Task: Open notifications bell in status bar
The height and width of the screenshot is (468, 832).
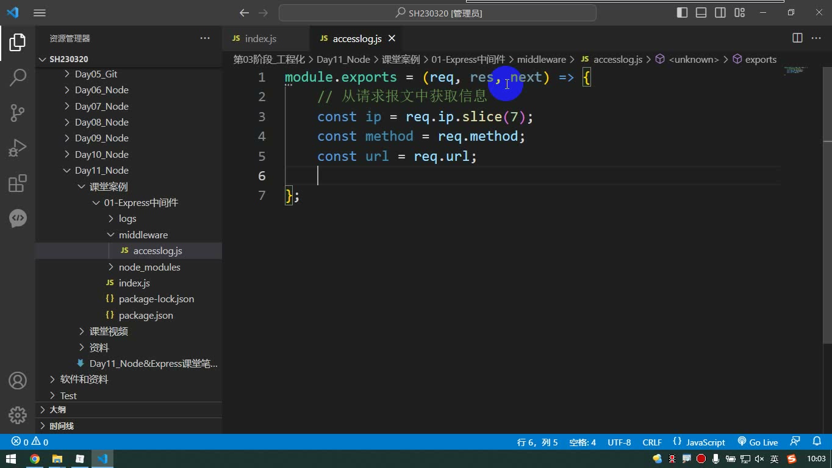Action: tap(817, 442)
